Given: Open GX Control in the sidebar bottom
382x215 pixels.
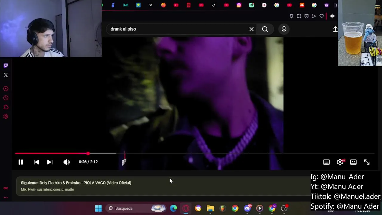Looking at the screenshot, I should point(6,188).
